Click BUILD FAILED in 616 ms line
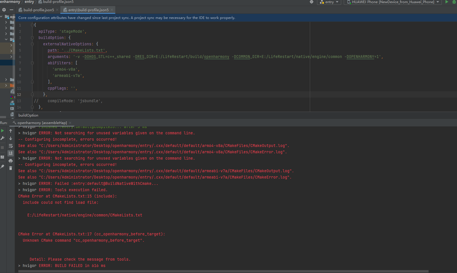This screenshot has width=457, height=273. pos(62,266)
